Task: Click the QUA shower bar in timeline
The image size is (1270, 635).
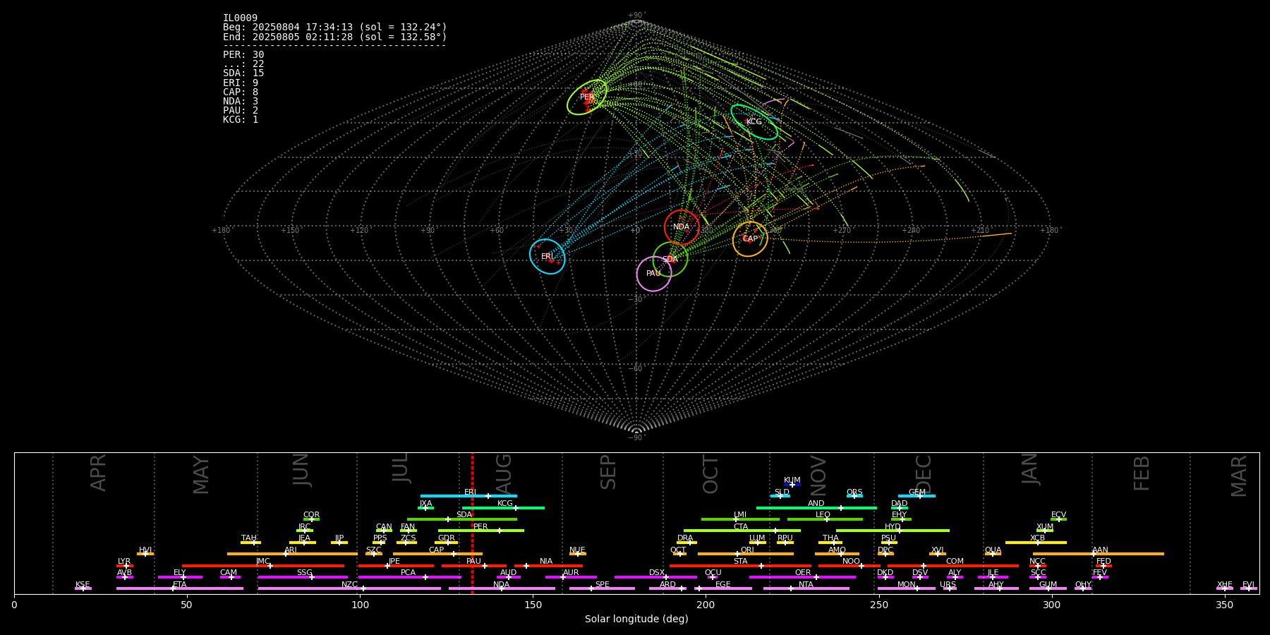Action: click(x=993, y=554)
